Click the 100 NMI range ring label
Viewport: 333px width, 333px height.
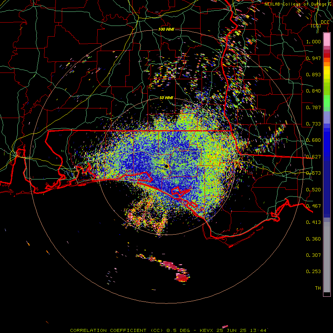pos(166,29)
